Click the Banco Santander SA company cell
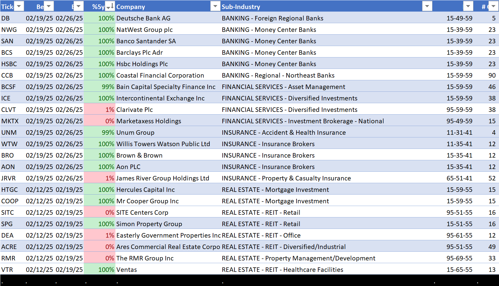 click(x=168, y=41)
